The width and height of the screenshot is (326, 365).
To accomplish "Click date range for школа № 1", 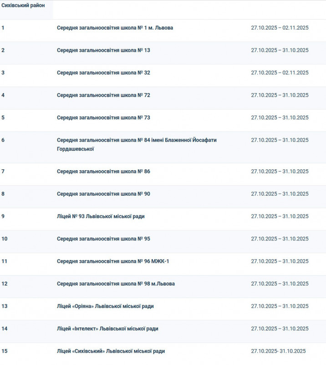I will coord(280,28).
